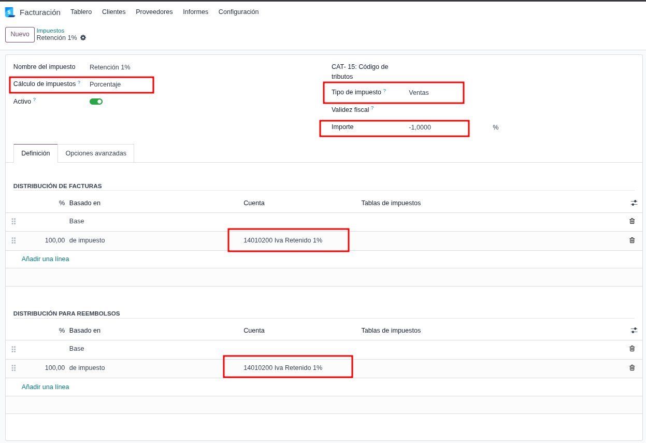Delete the Base line in invoice distribution
The image size is (646, 443).
tap(632, 221)
